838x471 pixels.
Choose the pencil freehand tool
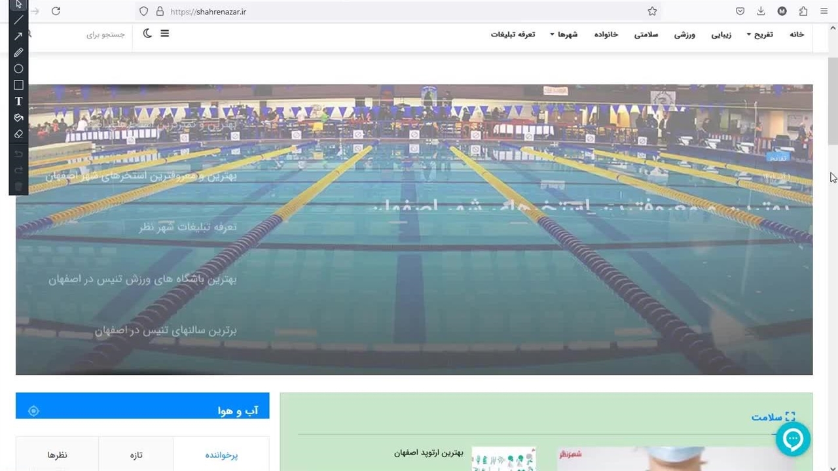pos(18,52)
